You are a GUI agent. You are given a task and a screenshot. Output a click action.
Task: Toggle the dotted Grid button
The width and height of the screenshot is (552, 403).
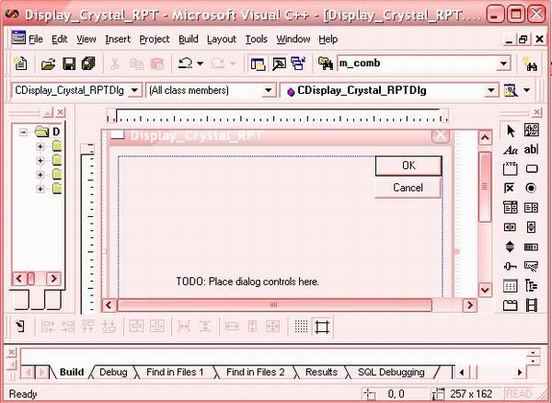[x=302, y=327]
